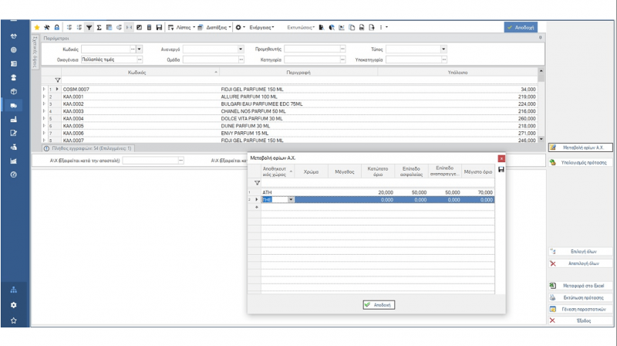Open the Εκτυπώσεις menu
Viewport: 617px width, 346px height.
[301, 27]
